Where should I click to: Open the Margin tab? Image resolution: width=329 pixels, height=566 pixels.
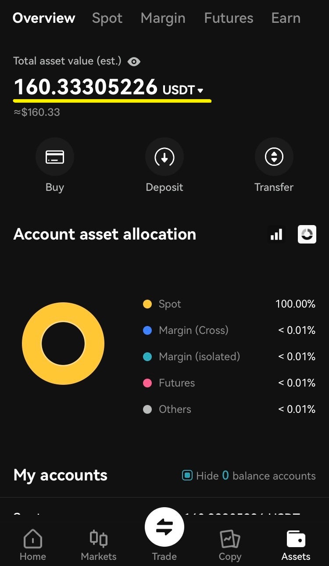(x=163, y=18)
